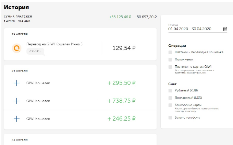233x145 pixels.
Task: Open the +295,50 ₽ QIWI Кошелек entry
Action: coord(80,83)
